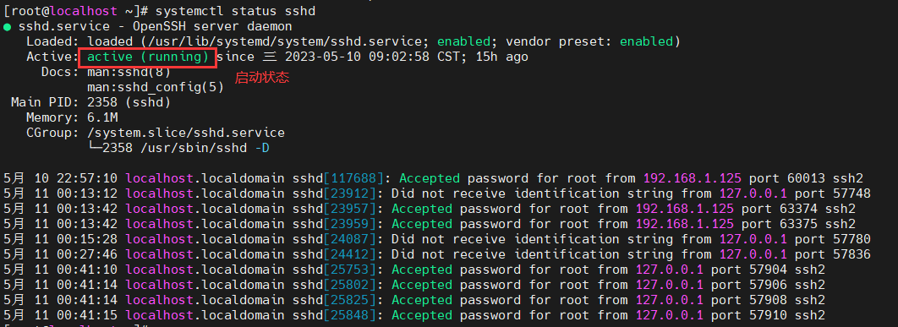Click the red 启动状态 annotation label

tap(262, 79)
